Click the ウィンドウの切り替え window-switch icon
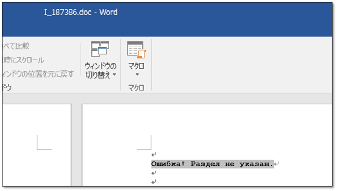 click(100, 49)
